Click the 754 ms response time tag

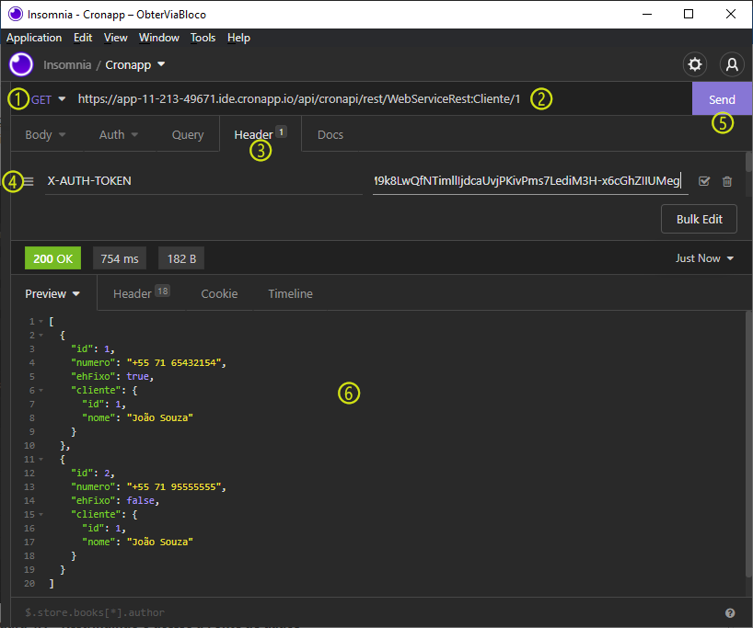click(120, 258)
